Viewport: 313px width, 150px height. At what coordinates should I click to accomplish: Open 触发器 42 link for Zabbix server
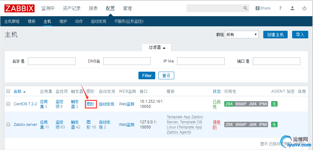point(76,125)
